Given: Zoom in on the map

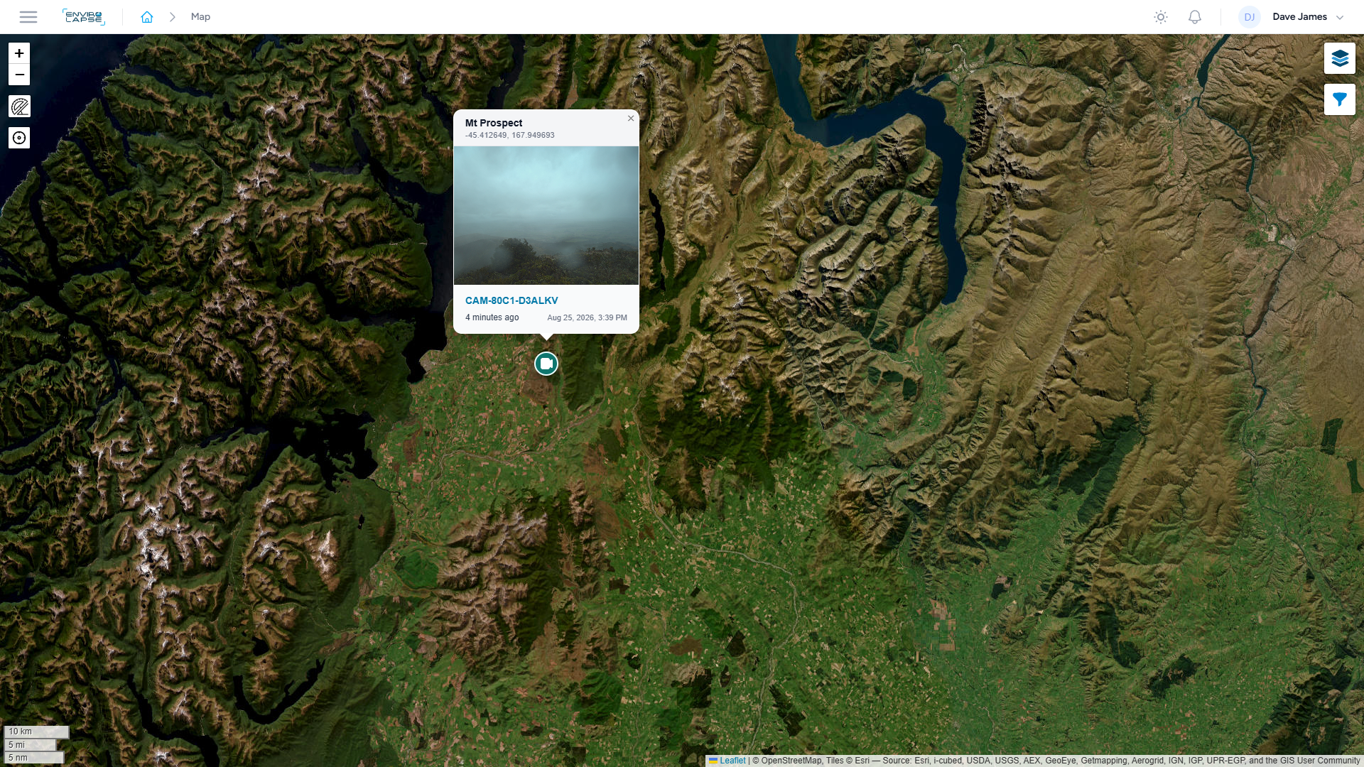Looking at the screenshot, I should 19,53.
